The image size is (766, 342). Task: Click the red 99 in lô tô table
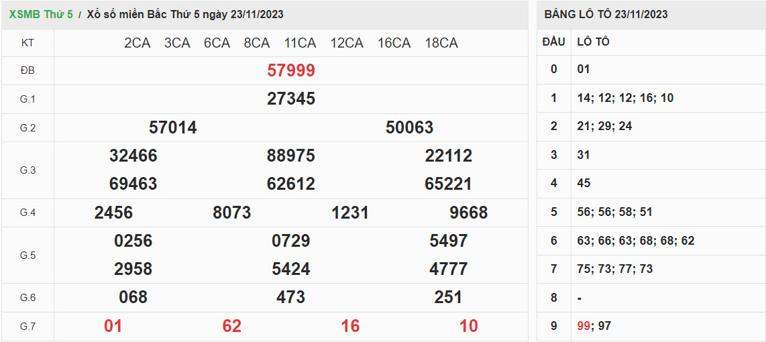[x=584, y=326]
